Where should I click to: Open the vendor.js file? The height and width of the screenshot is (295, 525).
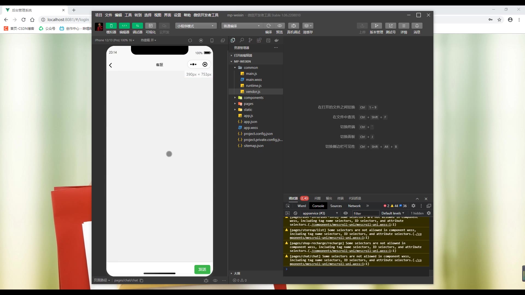256,92
